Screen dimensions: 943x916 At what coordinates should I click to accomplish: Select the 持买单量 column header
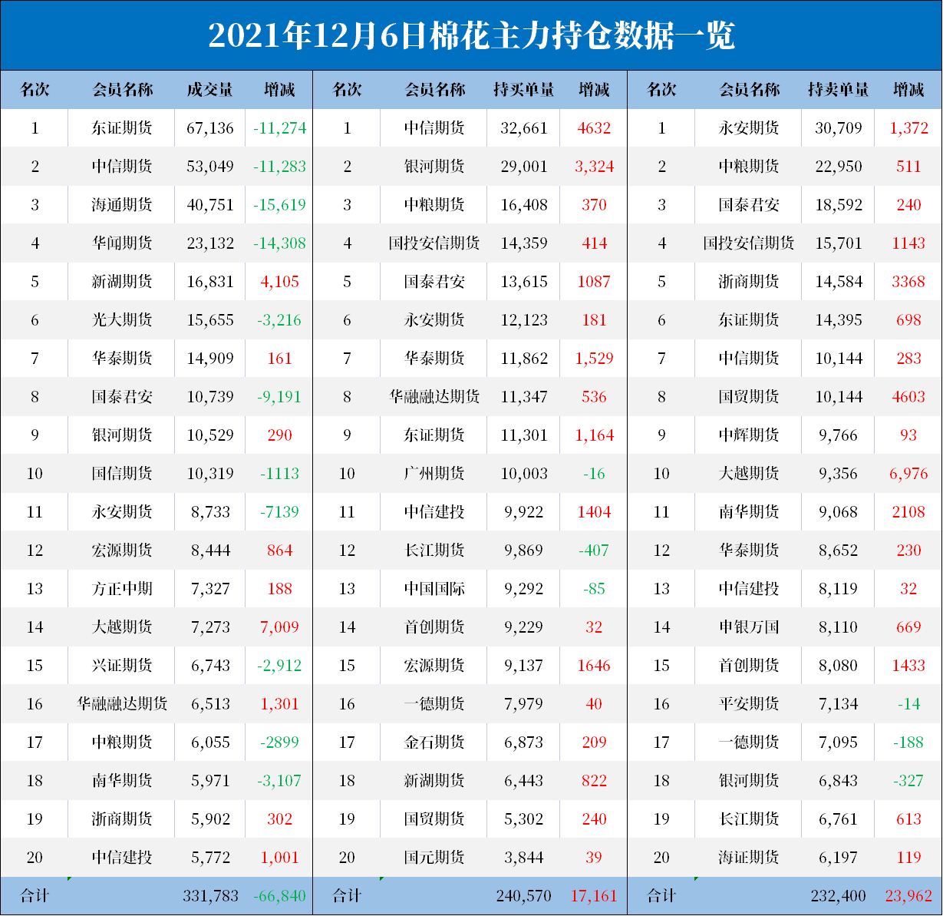(524, 90)
